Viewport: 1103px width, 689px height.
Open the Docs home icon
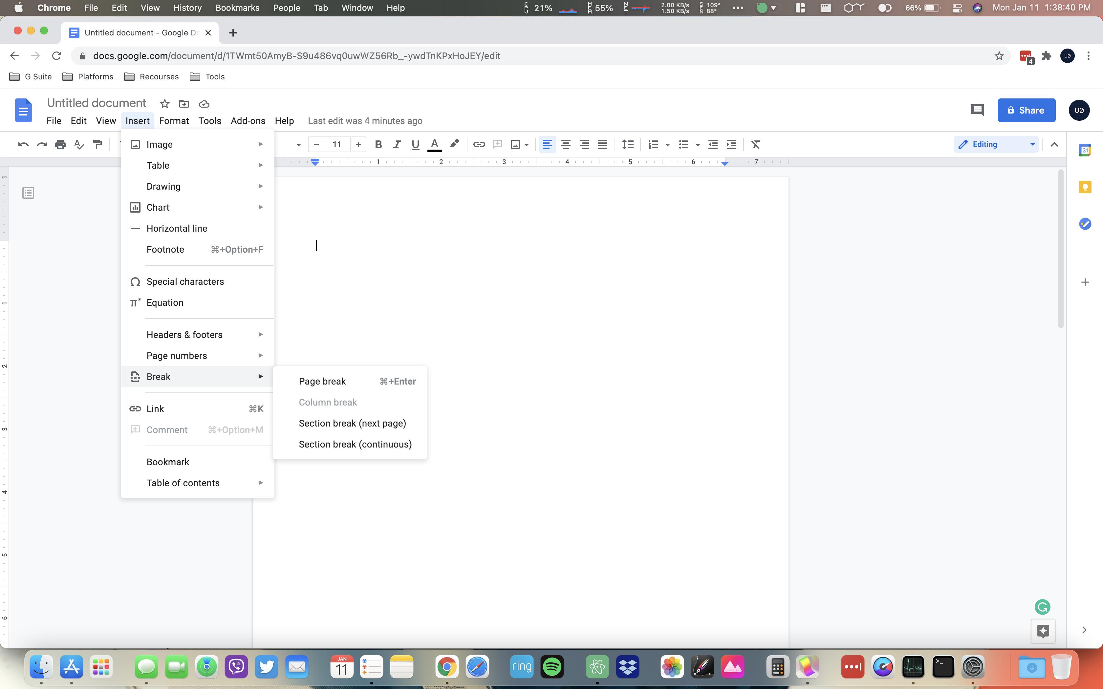[24, 110]
